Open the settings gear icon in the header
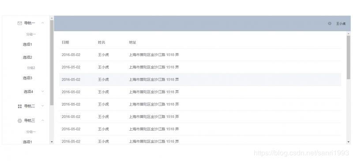The width and height of the screenshot is (353, 161). [330, 23]
